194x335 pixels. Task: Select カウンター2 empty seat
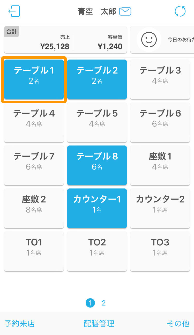point(160,208)
